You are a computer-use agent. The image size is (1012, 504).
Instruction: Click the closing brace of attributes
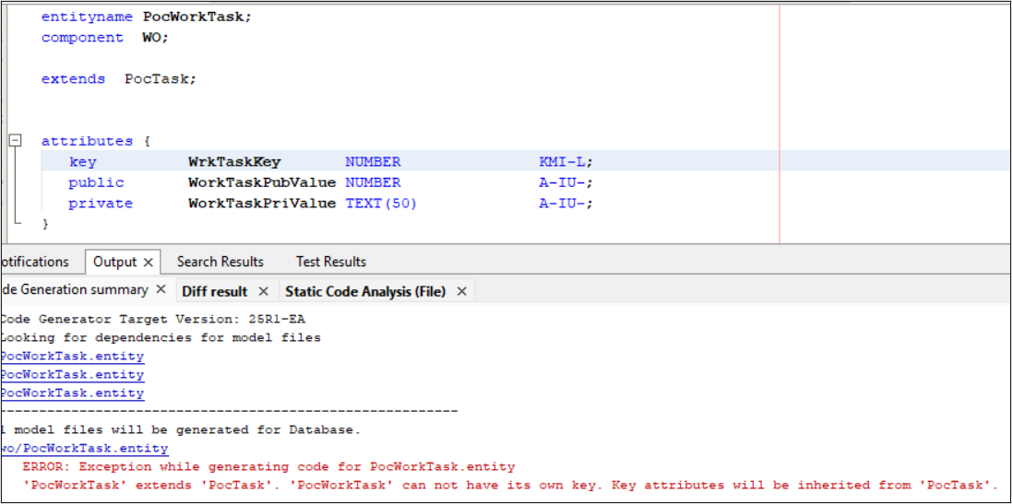[x=45, y=224]
